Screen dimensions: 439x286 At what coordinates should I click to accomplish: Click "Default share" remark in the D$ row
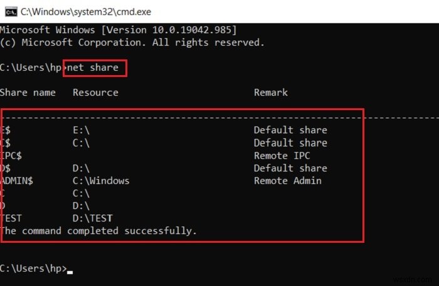(x=290, y=168)
